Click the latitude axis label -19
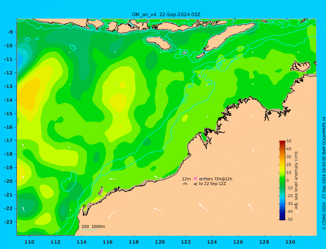The height and width of the screenshot is (249, 326). 8,168
